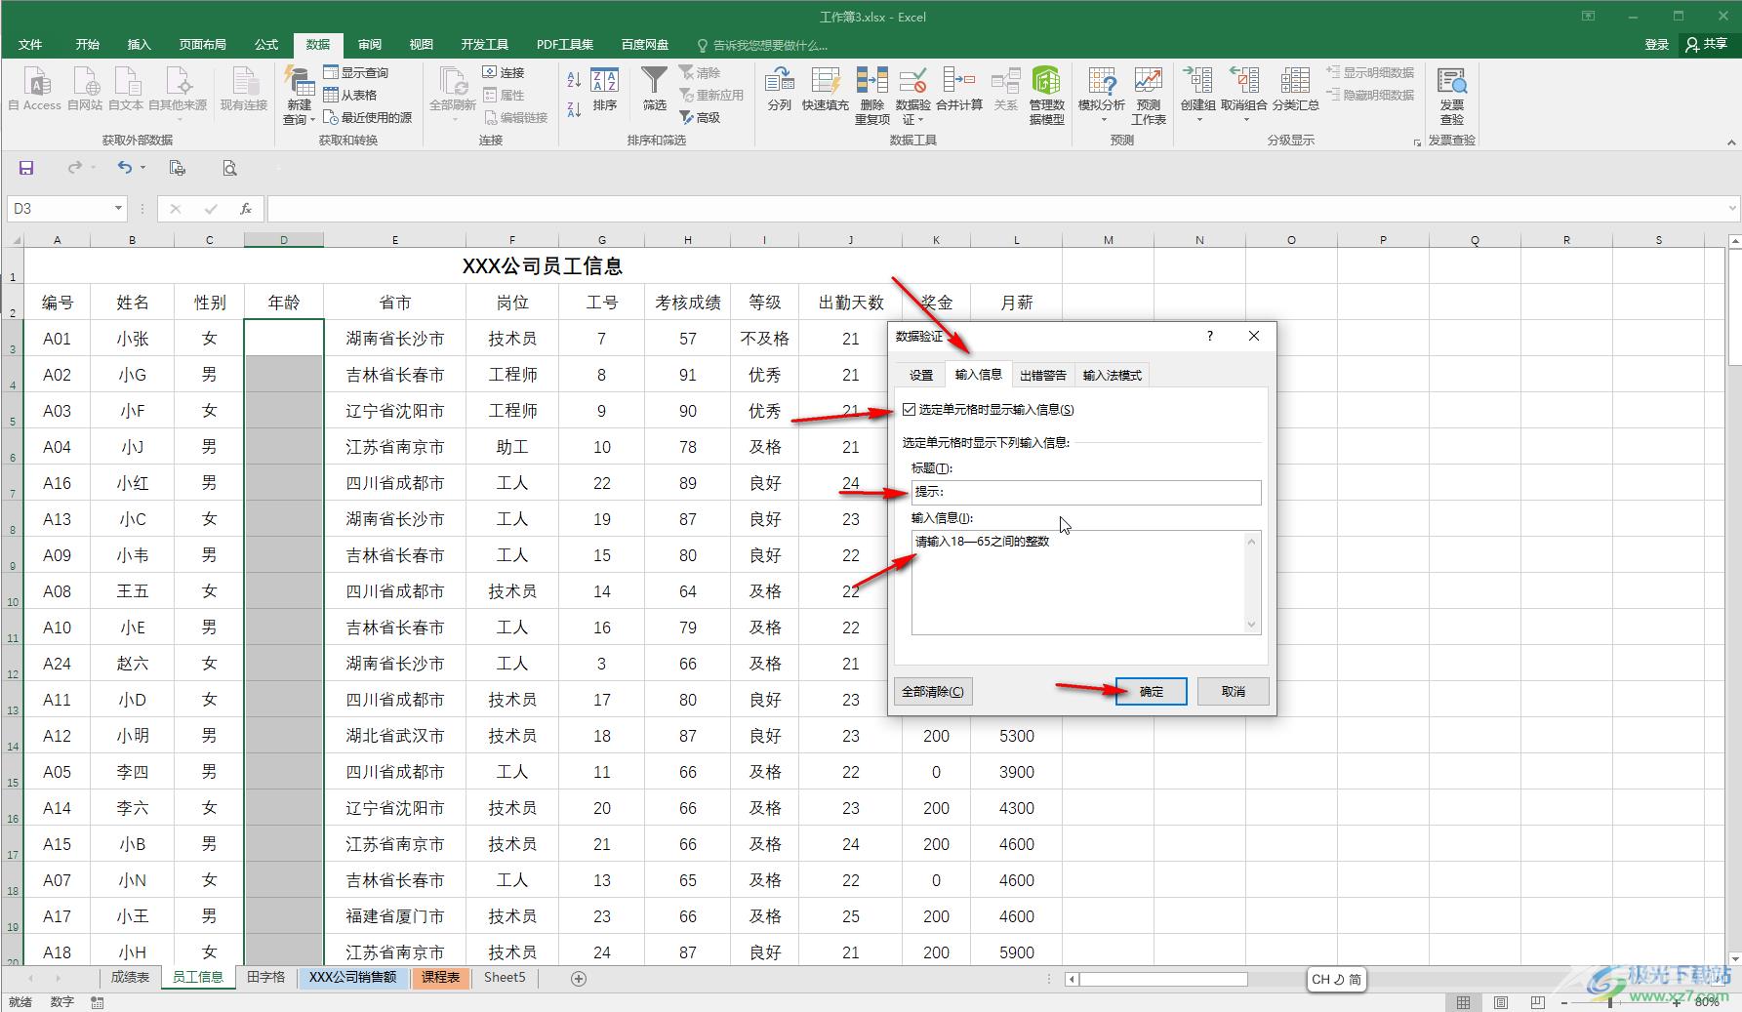Image resolution: width=1742 pixels, height=1012 pixels.
Task: Click the print preview icon in quick access
Action: 229,168
